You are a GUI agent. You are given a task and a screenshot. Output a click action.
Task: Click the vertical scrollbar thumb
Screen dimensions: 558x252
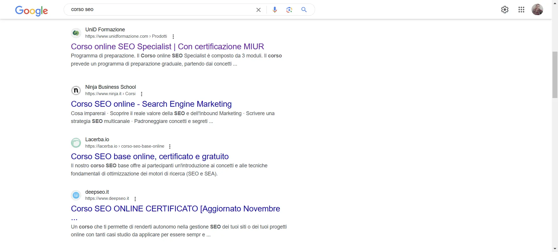click(x=555, y=75)
